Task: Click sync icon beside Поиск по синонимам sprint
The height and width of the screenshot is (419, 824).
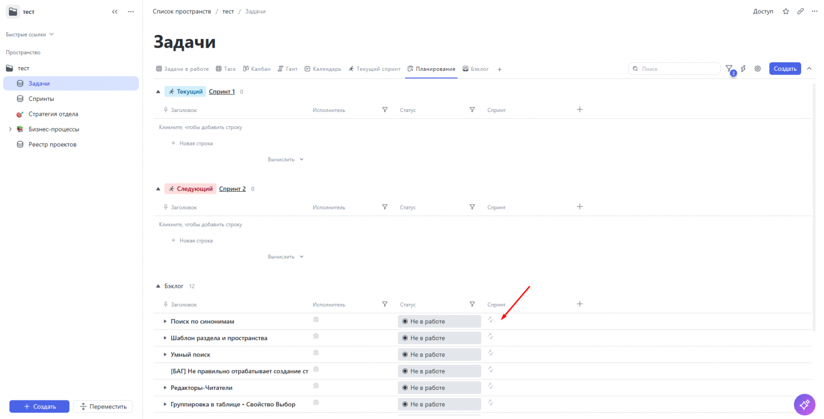Action: (490, 320)
